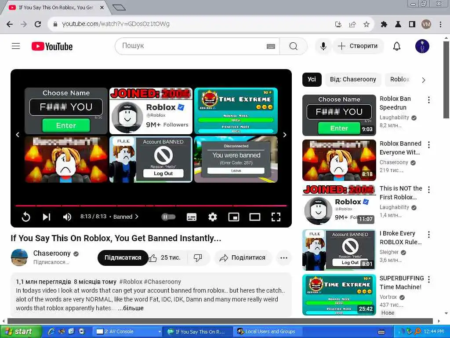Open the account avatar menu
Image resolution: width=450 pixels, height=338 pixels.
[422, 46]
